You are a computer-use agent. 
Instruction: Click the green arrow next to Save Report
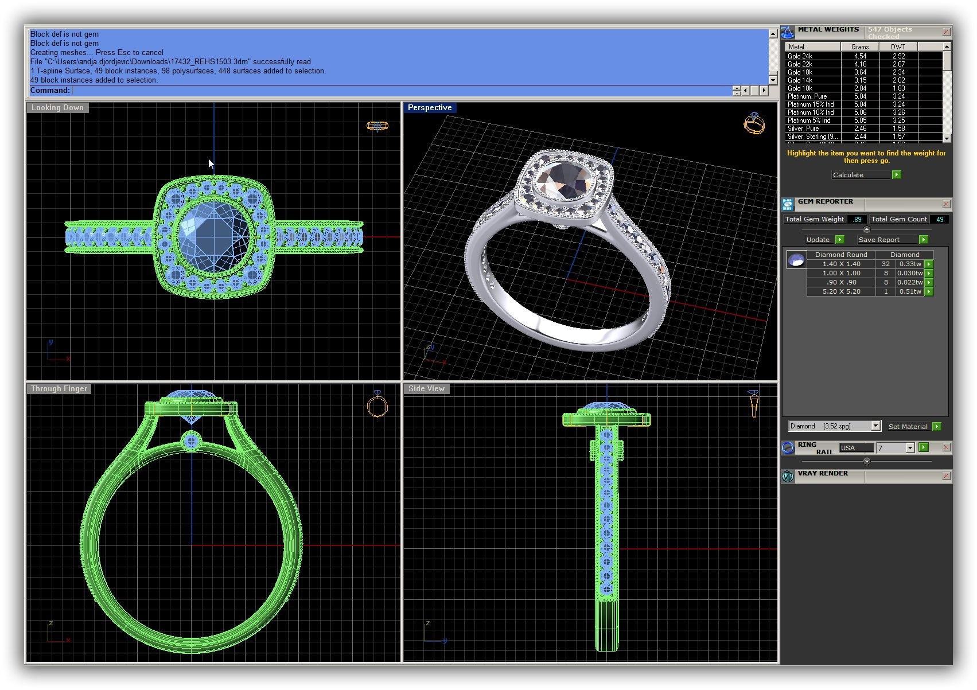click(x=923, y=240)
